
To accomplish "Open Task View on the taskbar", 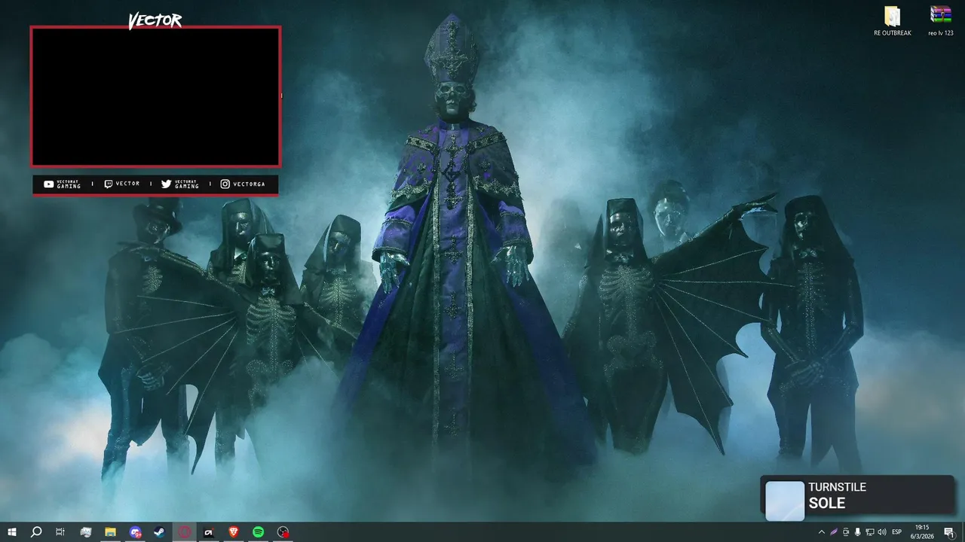I will [60, 532].
